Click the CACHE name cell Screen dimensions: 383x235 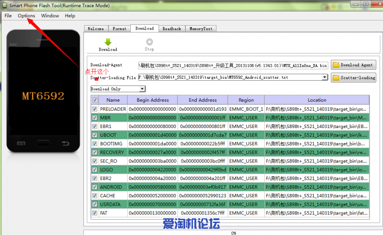pyautogui.click(x=113, y=195)
